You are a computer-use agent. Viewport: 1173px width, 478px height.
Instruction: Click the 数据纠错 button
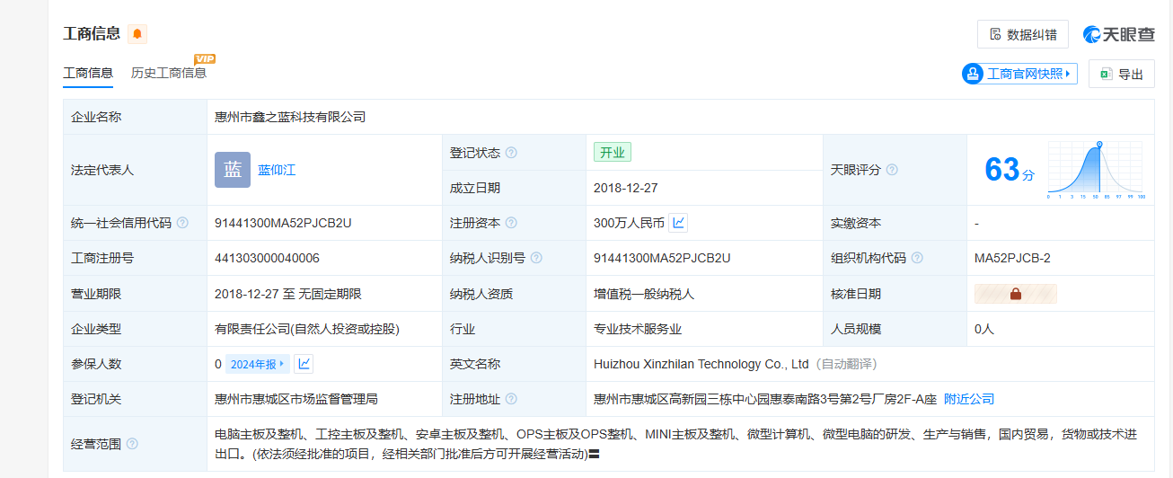pos(1023,34)
